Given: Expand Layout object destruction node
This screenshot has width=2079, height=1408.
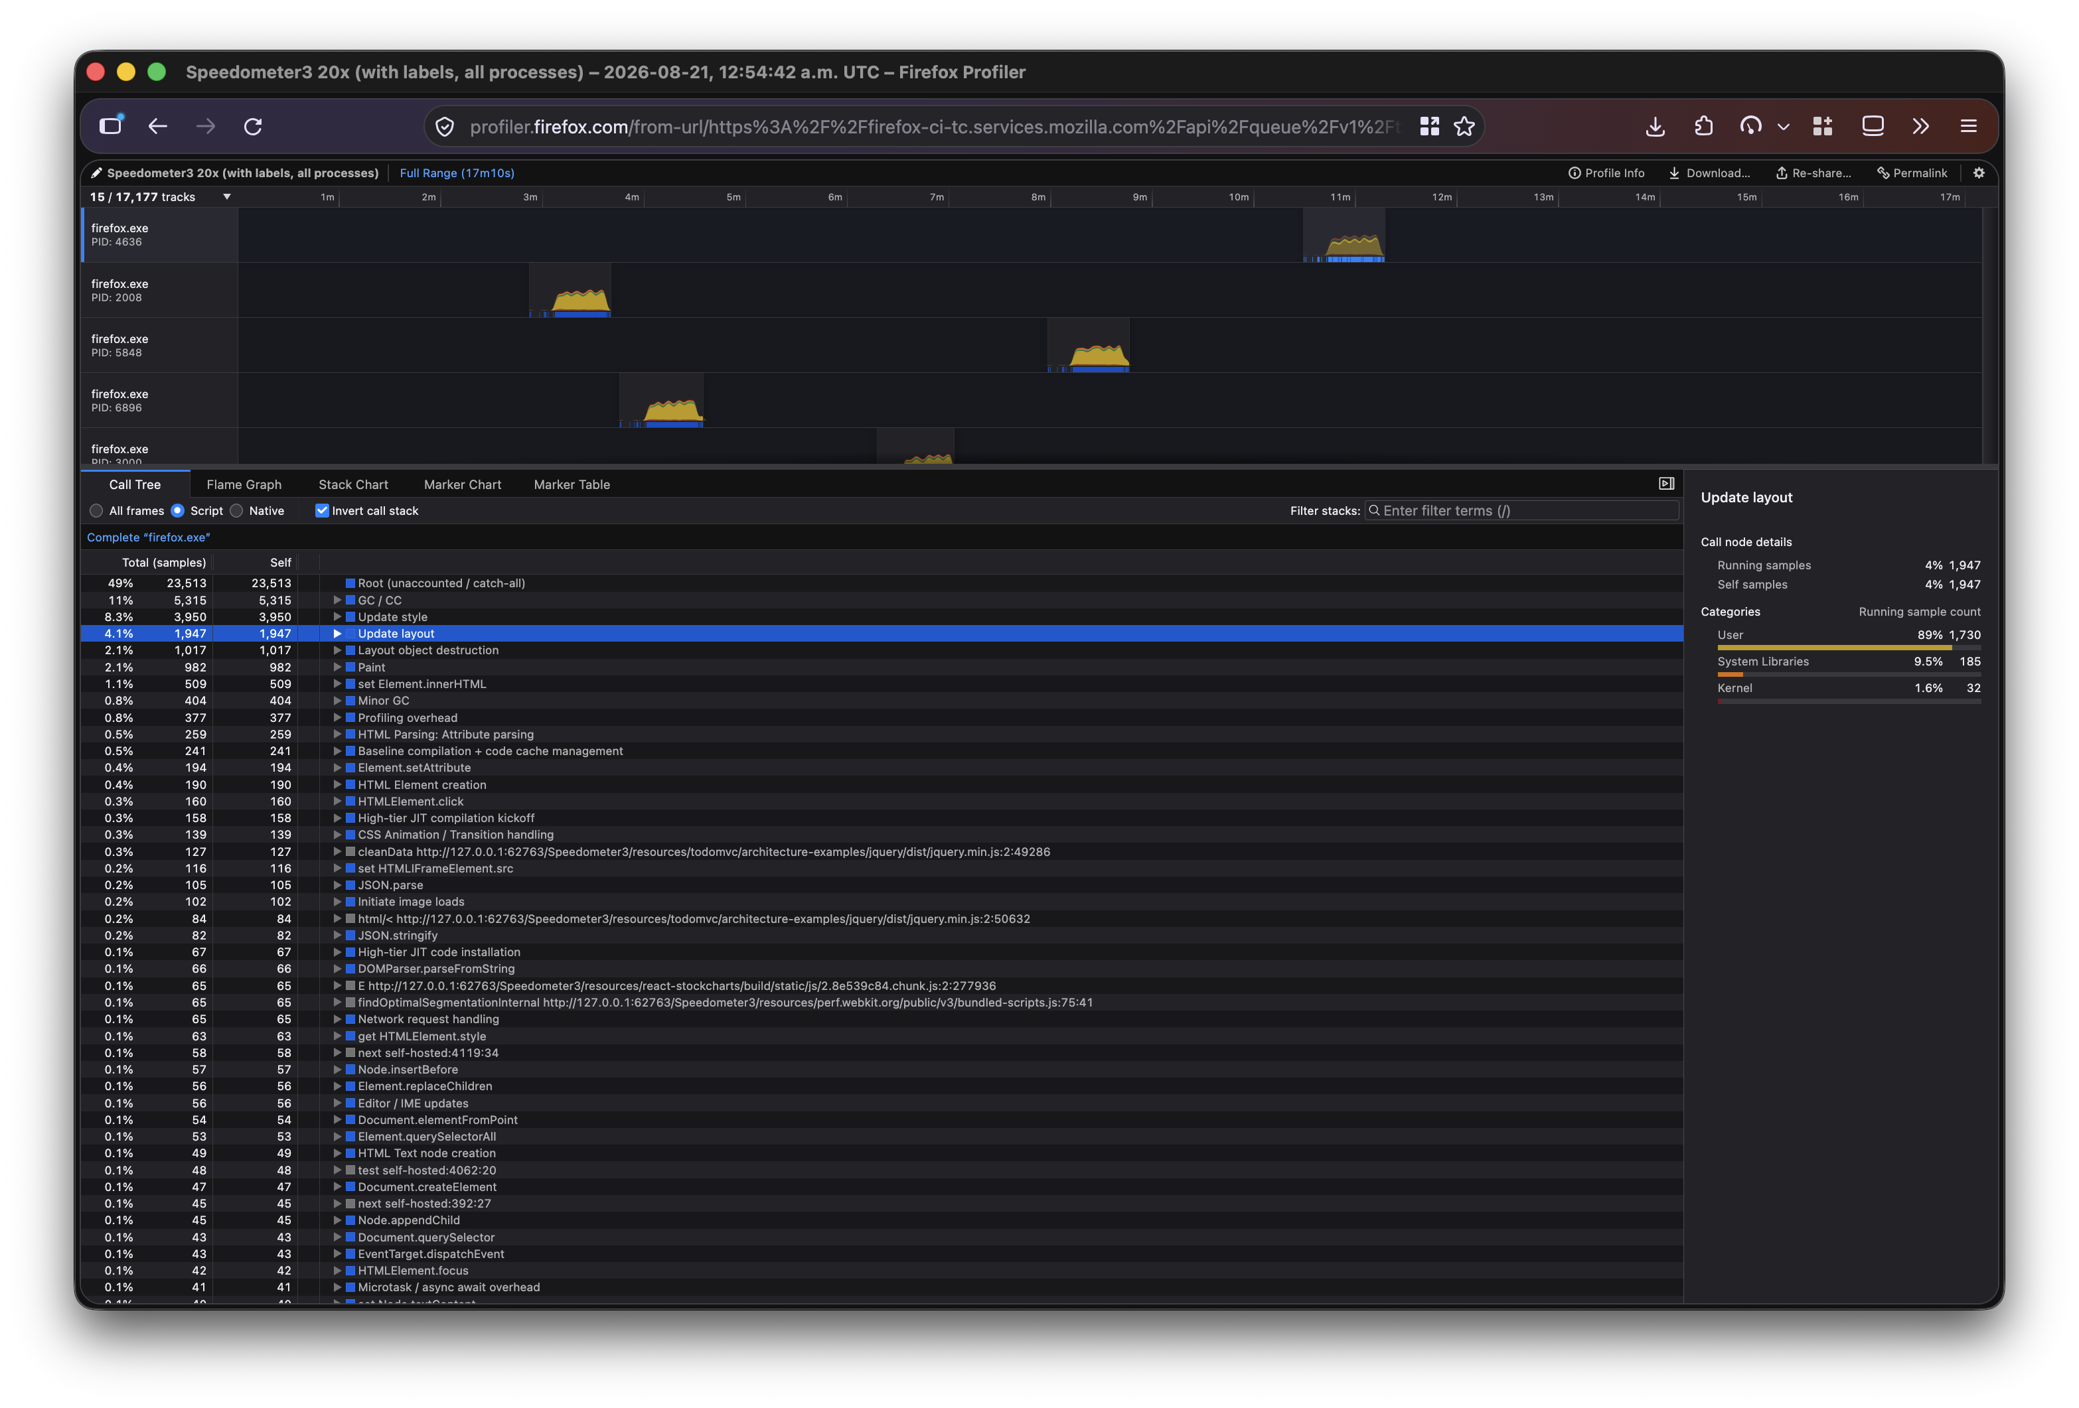Looking at the screenshot, I should tap(337, 650).
